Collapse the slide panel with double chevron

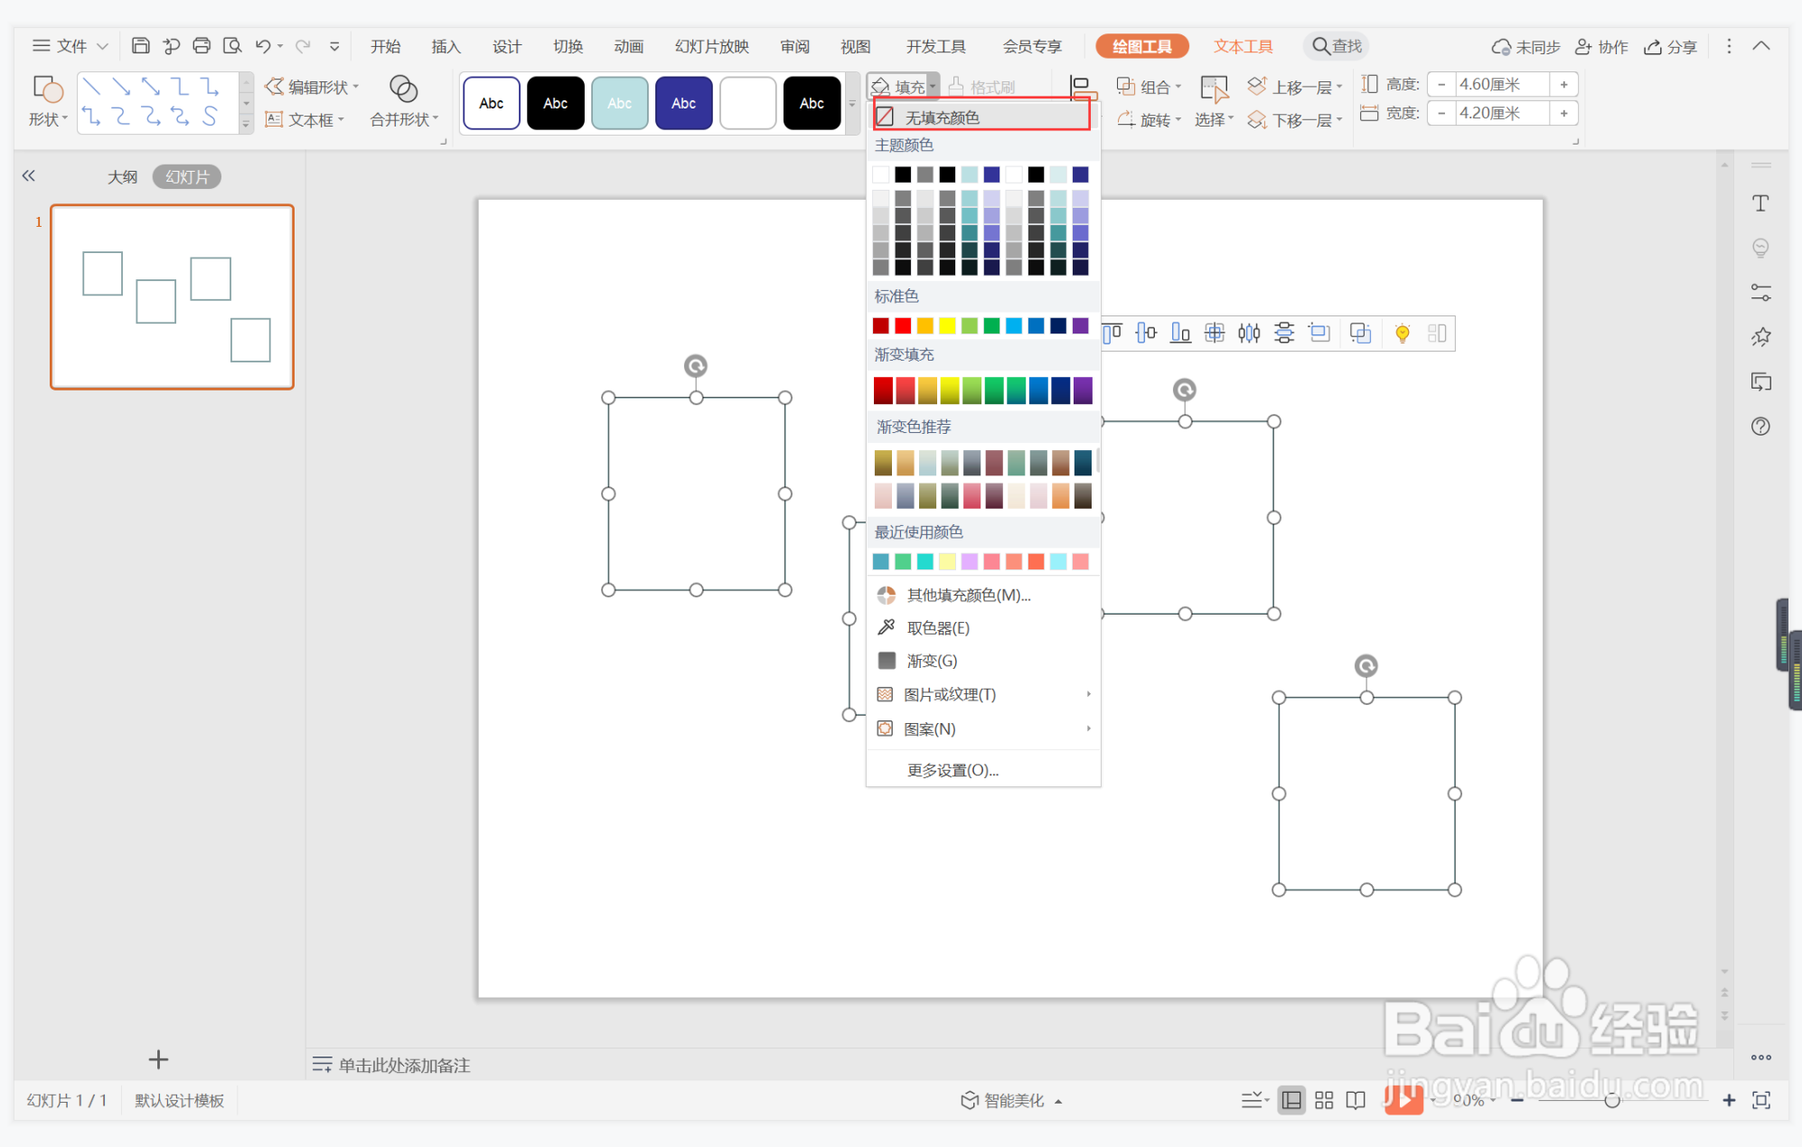coord(29,176)
